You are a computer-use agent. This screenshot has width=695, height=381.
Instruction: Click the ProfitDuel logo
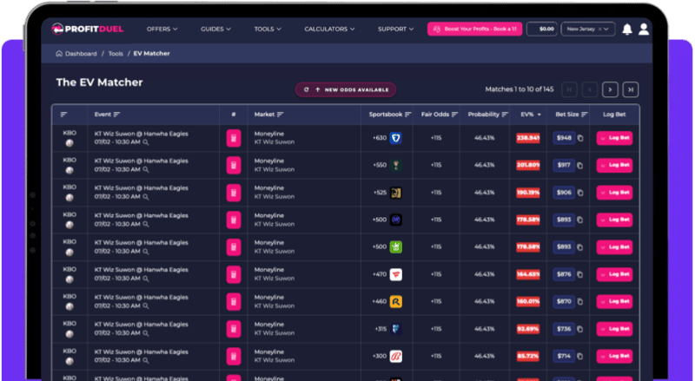(x=88, y=30)
